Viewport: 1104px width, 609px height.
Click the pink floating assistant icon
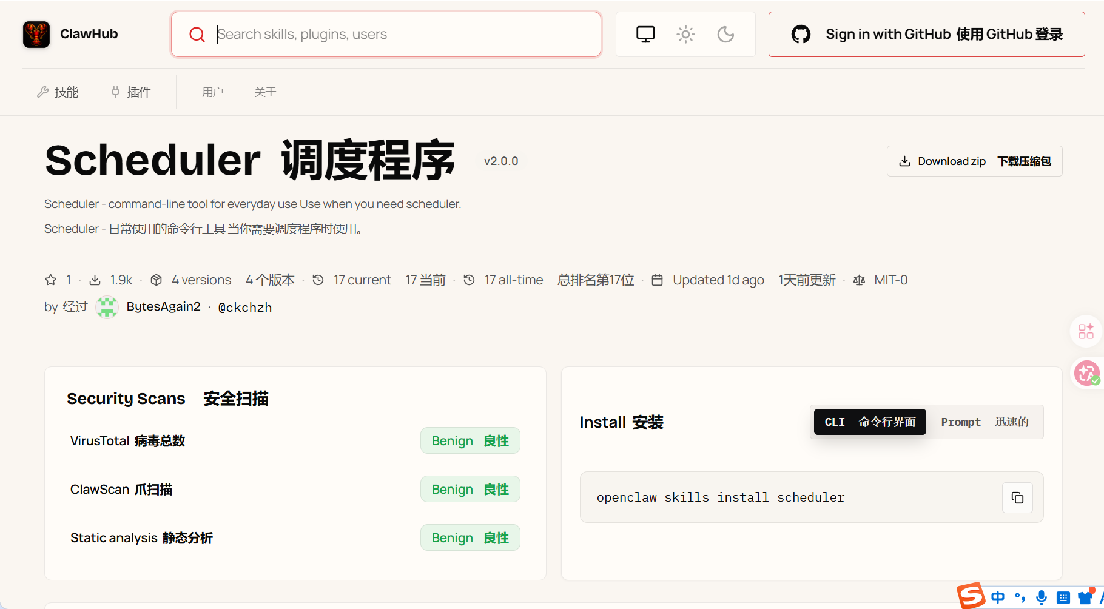click(1086, 373)
